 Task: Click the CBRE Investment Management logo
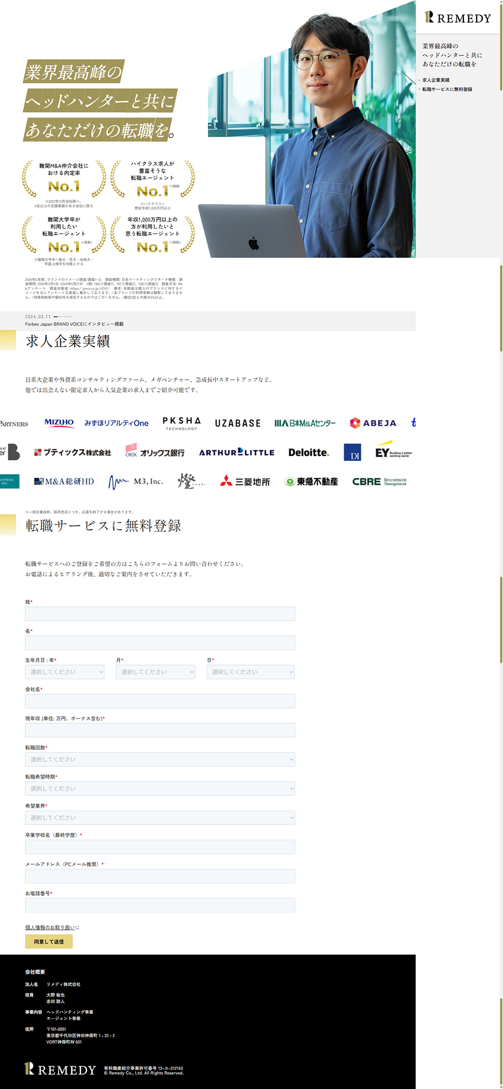[x=379, y=482]
